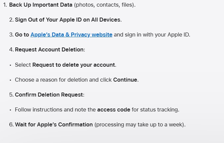The width and height of the screenshot is (224, 143).
Task: Click bold "Request to delete your account" phrase
Action: (x=74, y=65)
